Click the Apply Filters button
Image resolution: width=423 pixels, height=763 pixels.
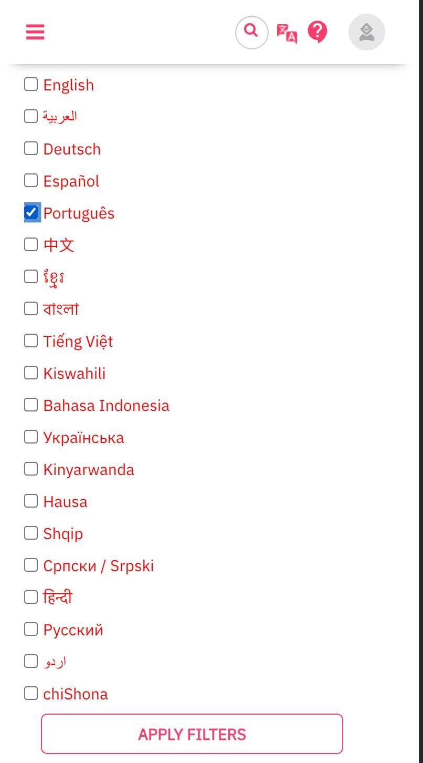pos(192,734)
